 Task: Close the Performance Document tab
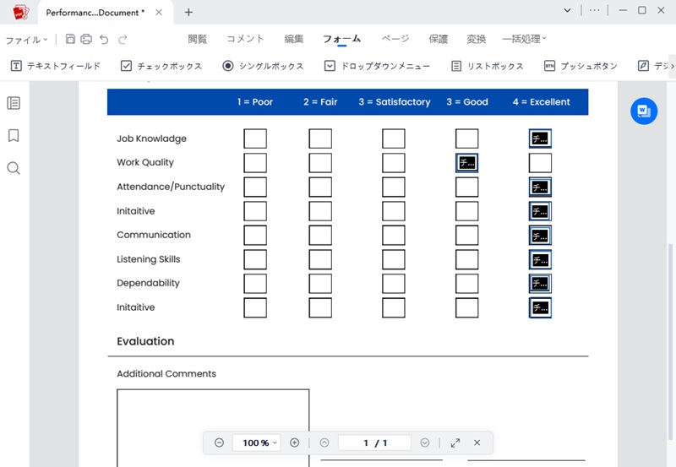159,12
